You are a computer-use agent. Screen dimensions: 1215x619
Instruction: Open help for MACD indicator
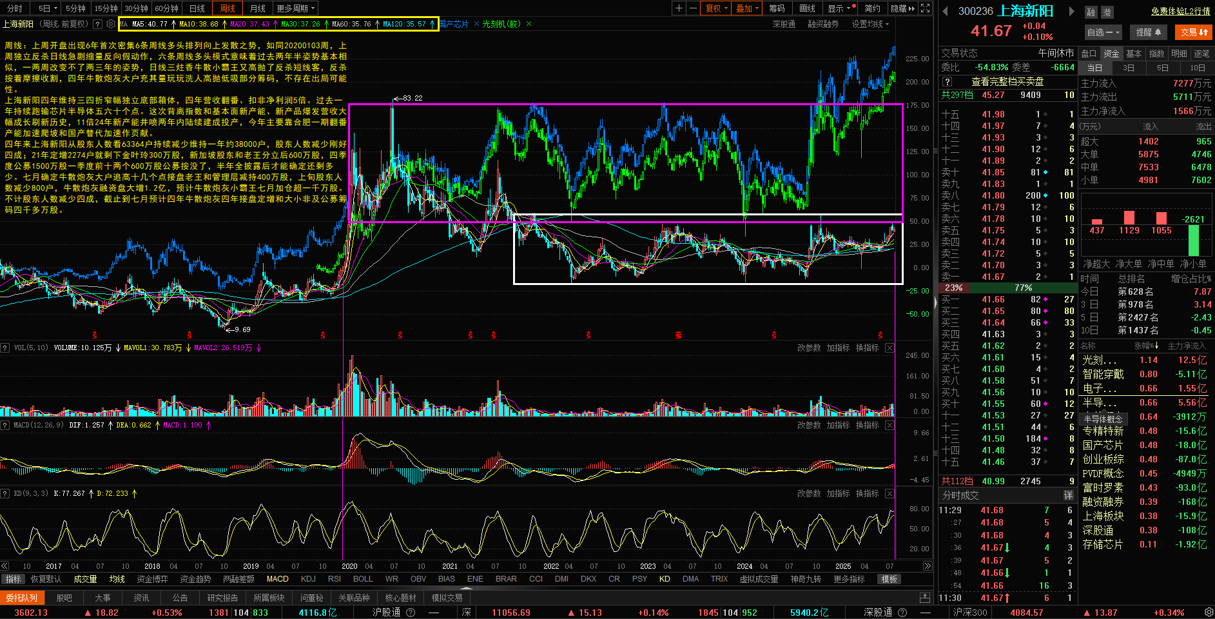point(5,425)
